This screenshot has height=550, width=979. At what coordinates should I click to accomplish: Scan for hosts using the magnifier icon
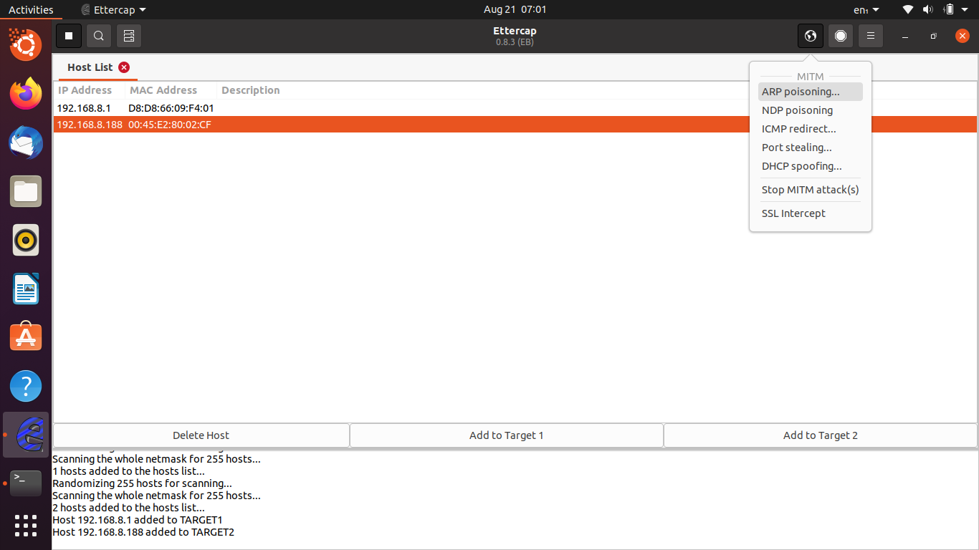(x=99, y=36)
